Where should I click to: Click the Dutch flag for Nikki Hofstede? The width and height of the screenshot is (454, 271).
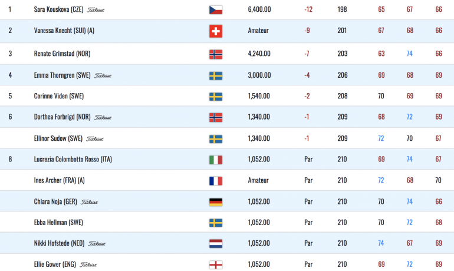click(216, 243)
